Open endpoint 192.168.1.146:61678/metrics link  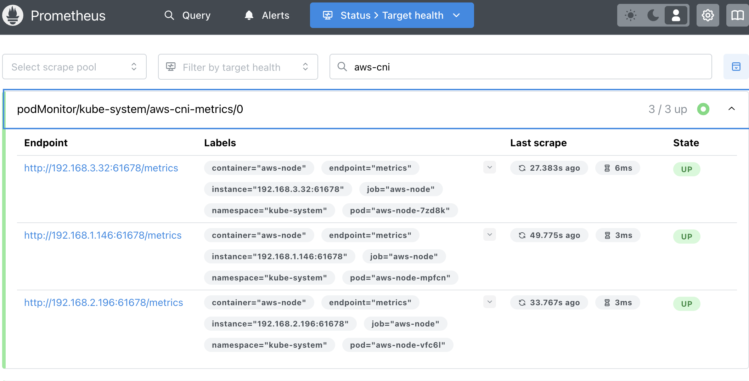(x=103, y=235)
